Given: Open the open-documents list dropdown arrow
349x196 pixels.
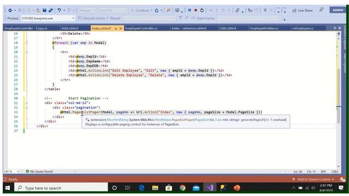Looking at the screenshot, I should (334, 28).
